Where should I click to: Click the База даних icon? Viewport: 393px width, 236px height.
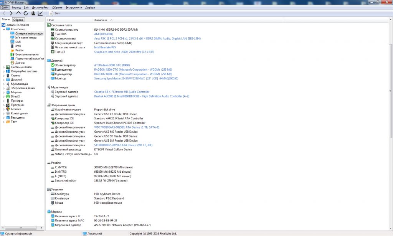point(8,118)
